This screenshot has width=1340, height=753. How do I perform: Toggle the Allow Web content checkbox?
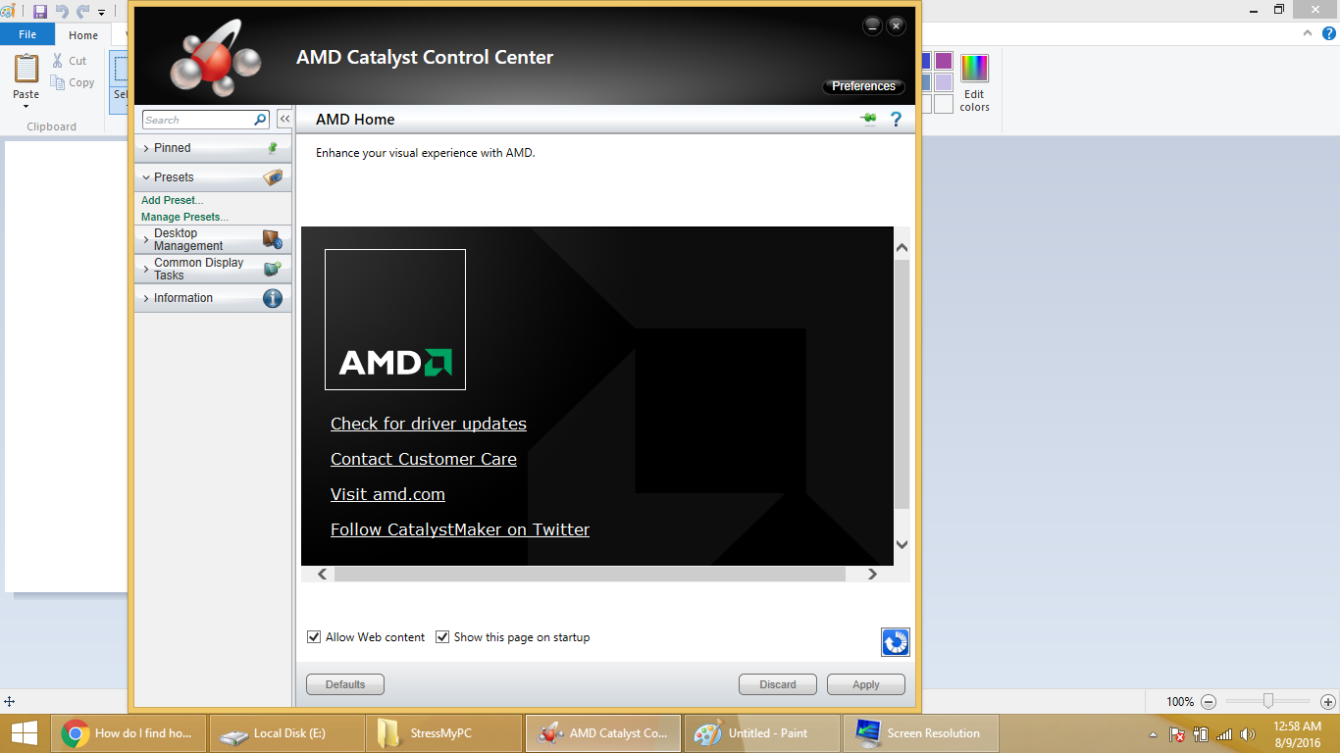coord(314,637)
